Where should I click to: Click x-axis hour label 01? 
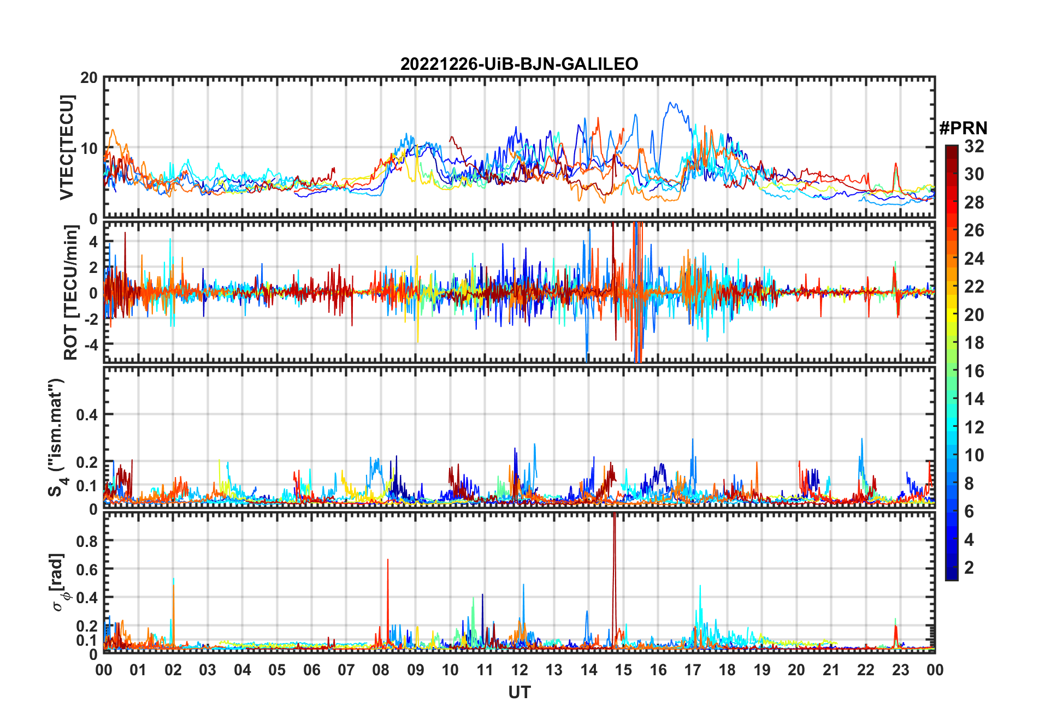[x=138, y=670]
